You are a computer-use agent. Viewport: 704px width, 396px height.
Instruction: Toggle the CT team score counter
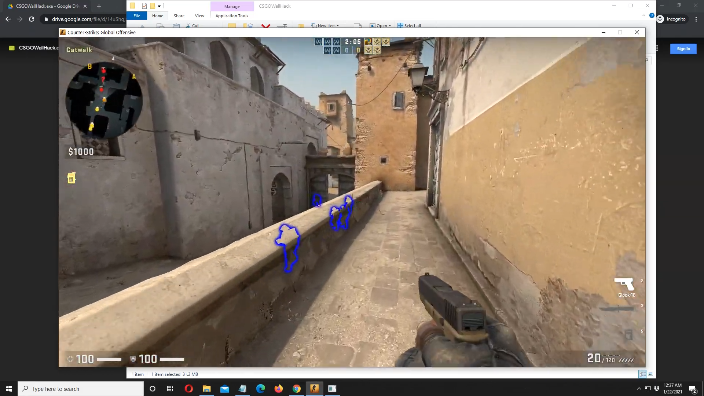click(x=347, y=50)
